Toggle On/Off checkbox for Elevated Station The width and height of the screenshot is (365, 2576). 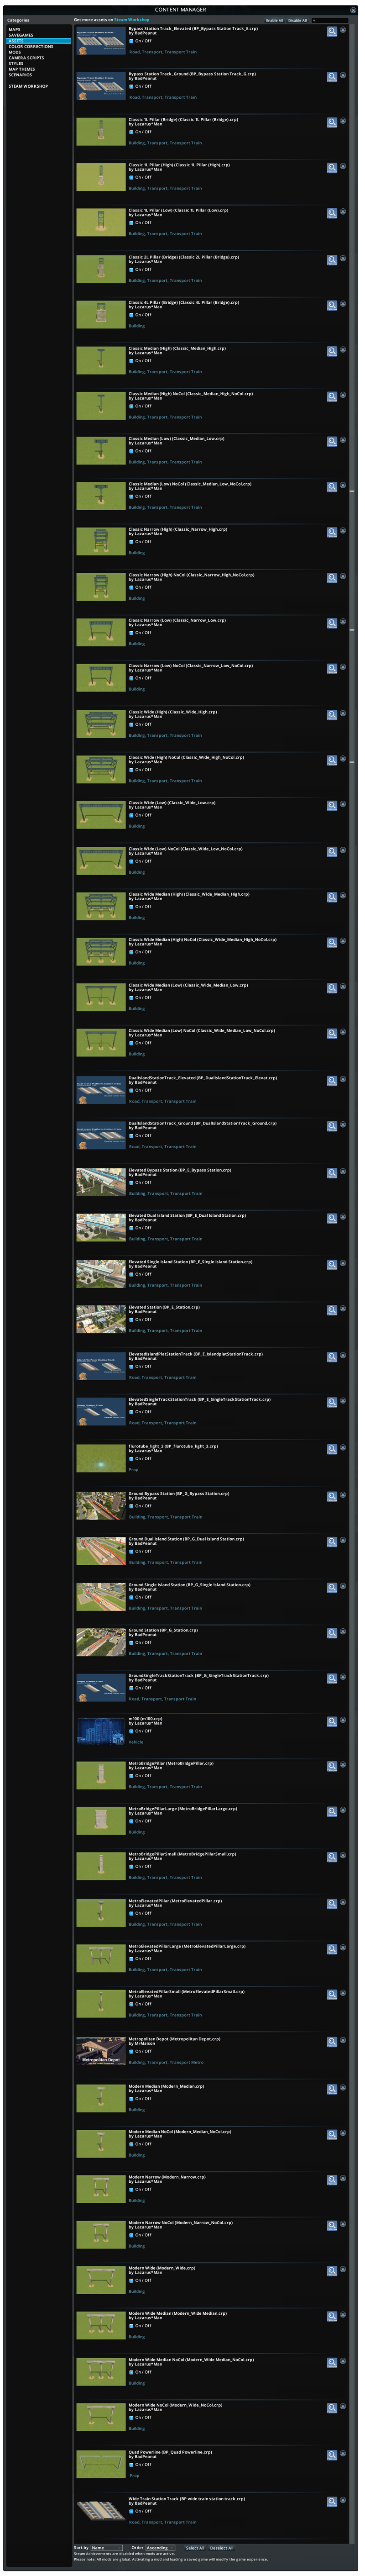tap(131, 1319)
